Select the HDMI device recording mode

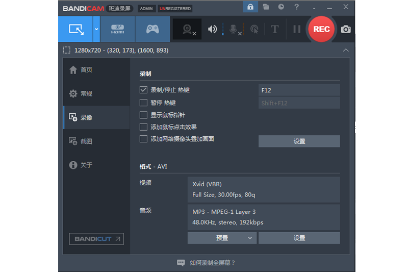tap(117, 29)
